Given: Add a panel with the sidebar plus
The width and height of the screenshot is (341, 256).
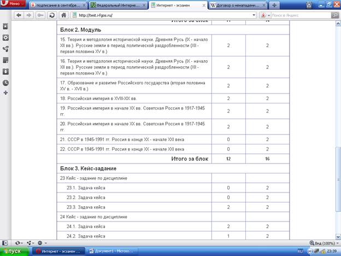Looking at the screenshot, I should click(x=5, y=93).
